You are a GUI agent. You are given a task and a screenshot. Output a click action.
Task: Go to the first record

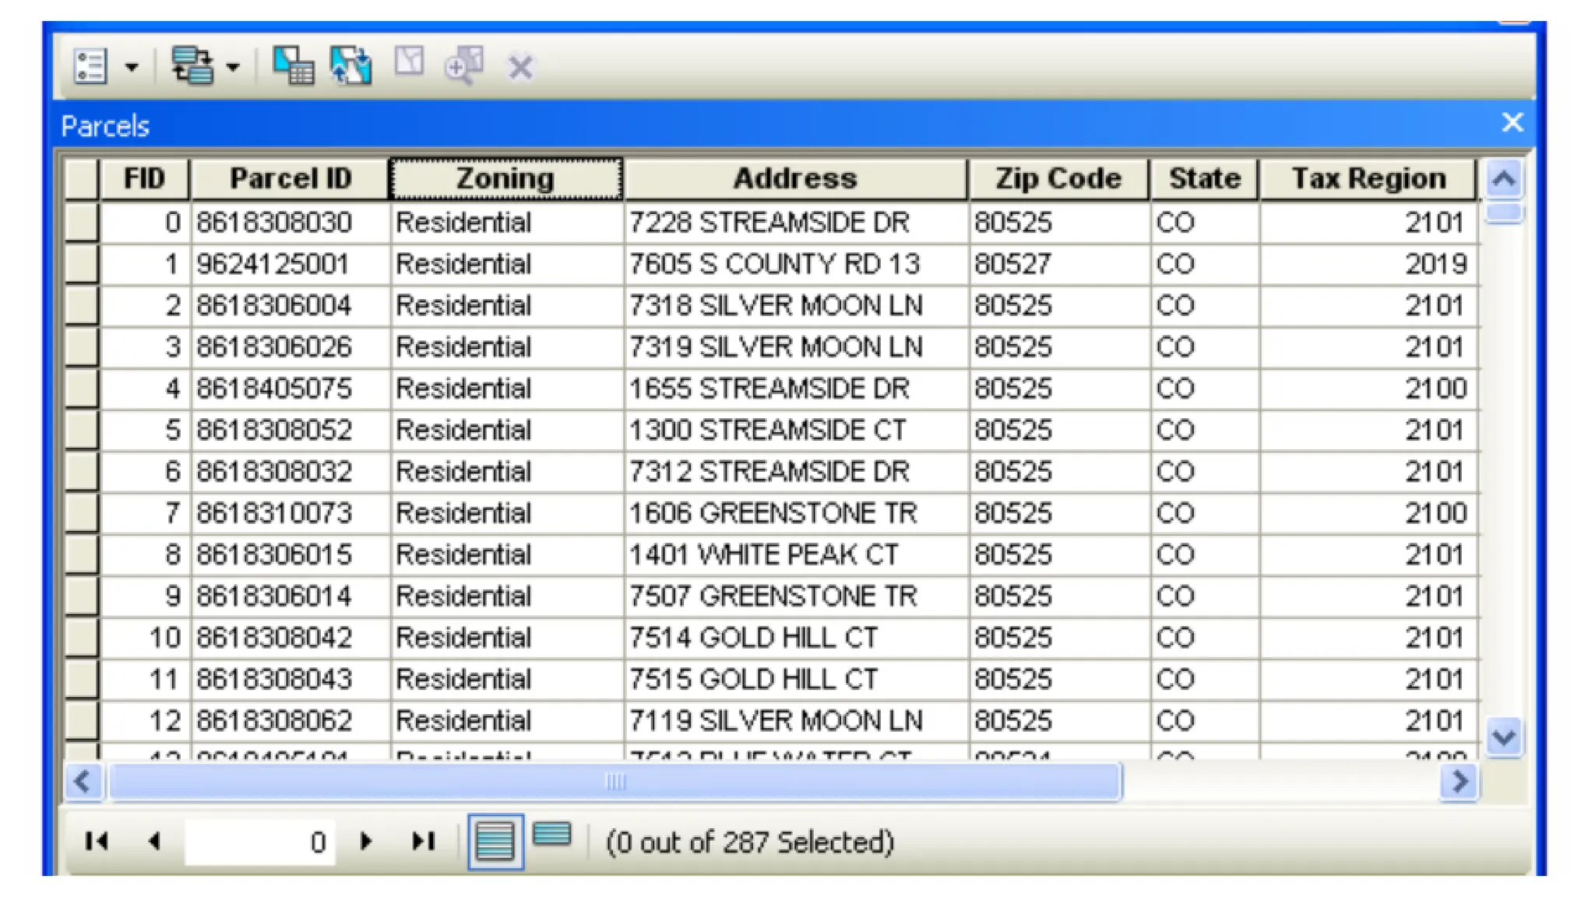click(97, 841)
